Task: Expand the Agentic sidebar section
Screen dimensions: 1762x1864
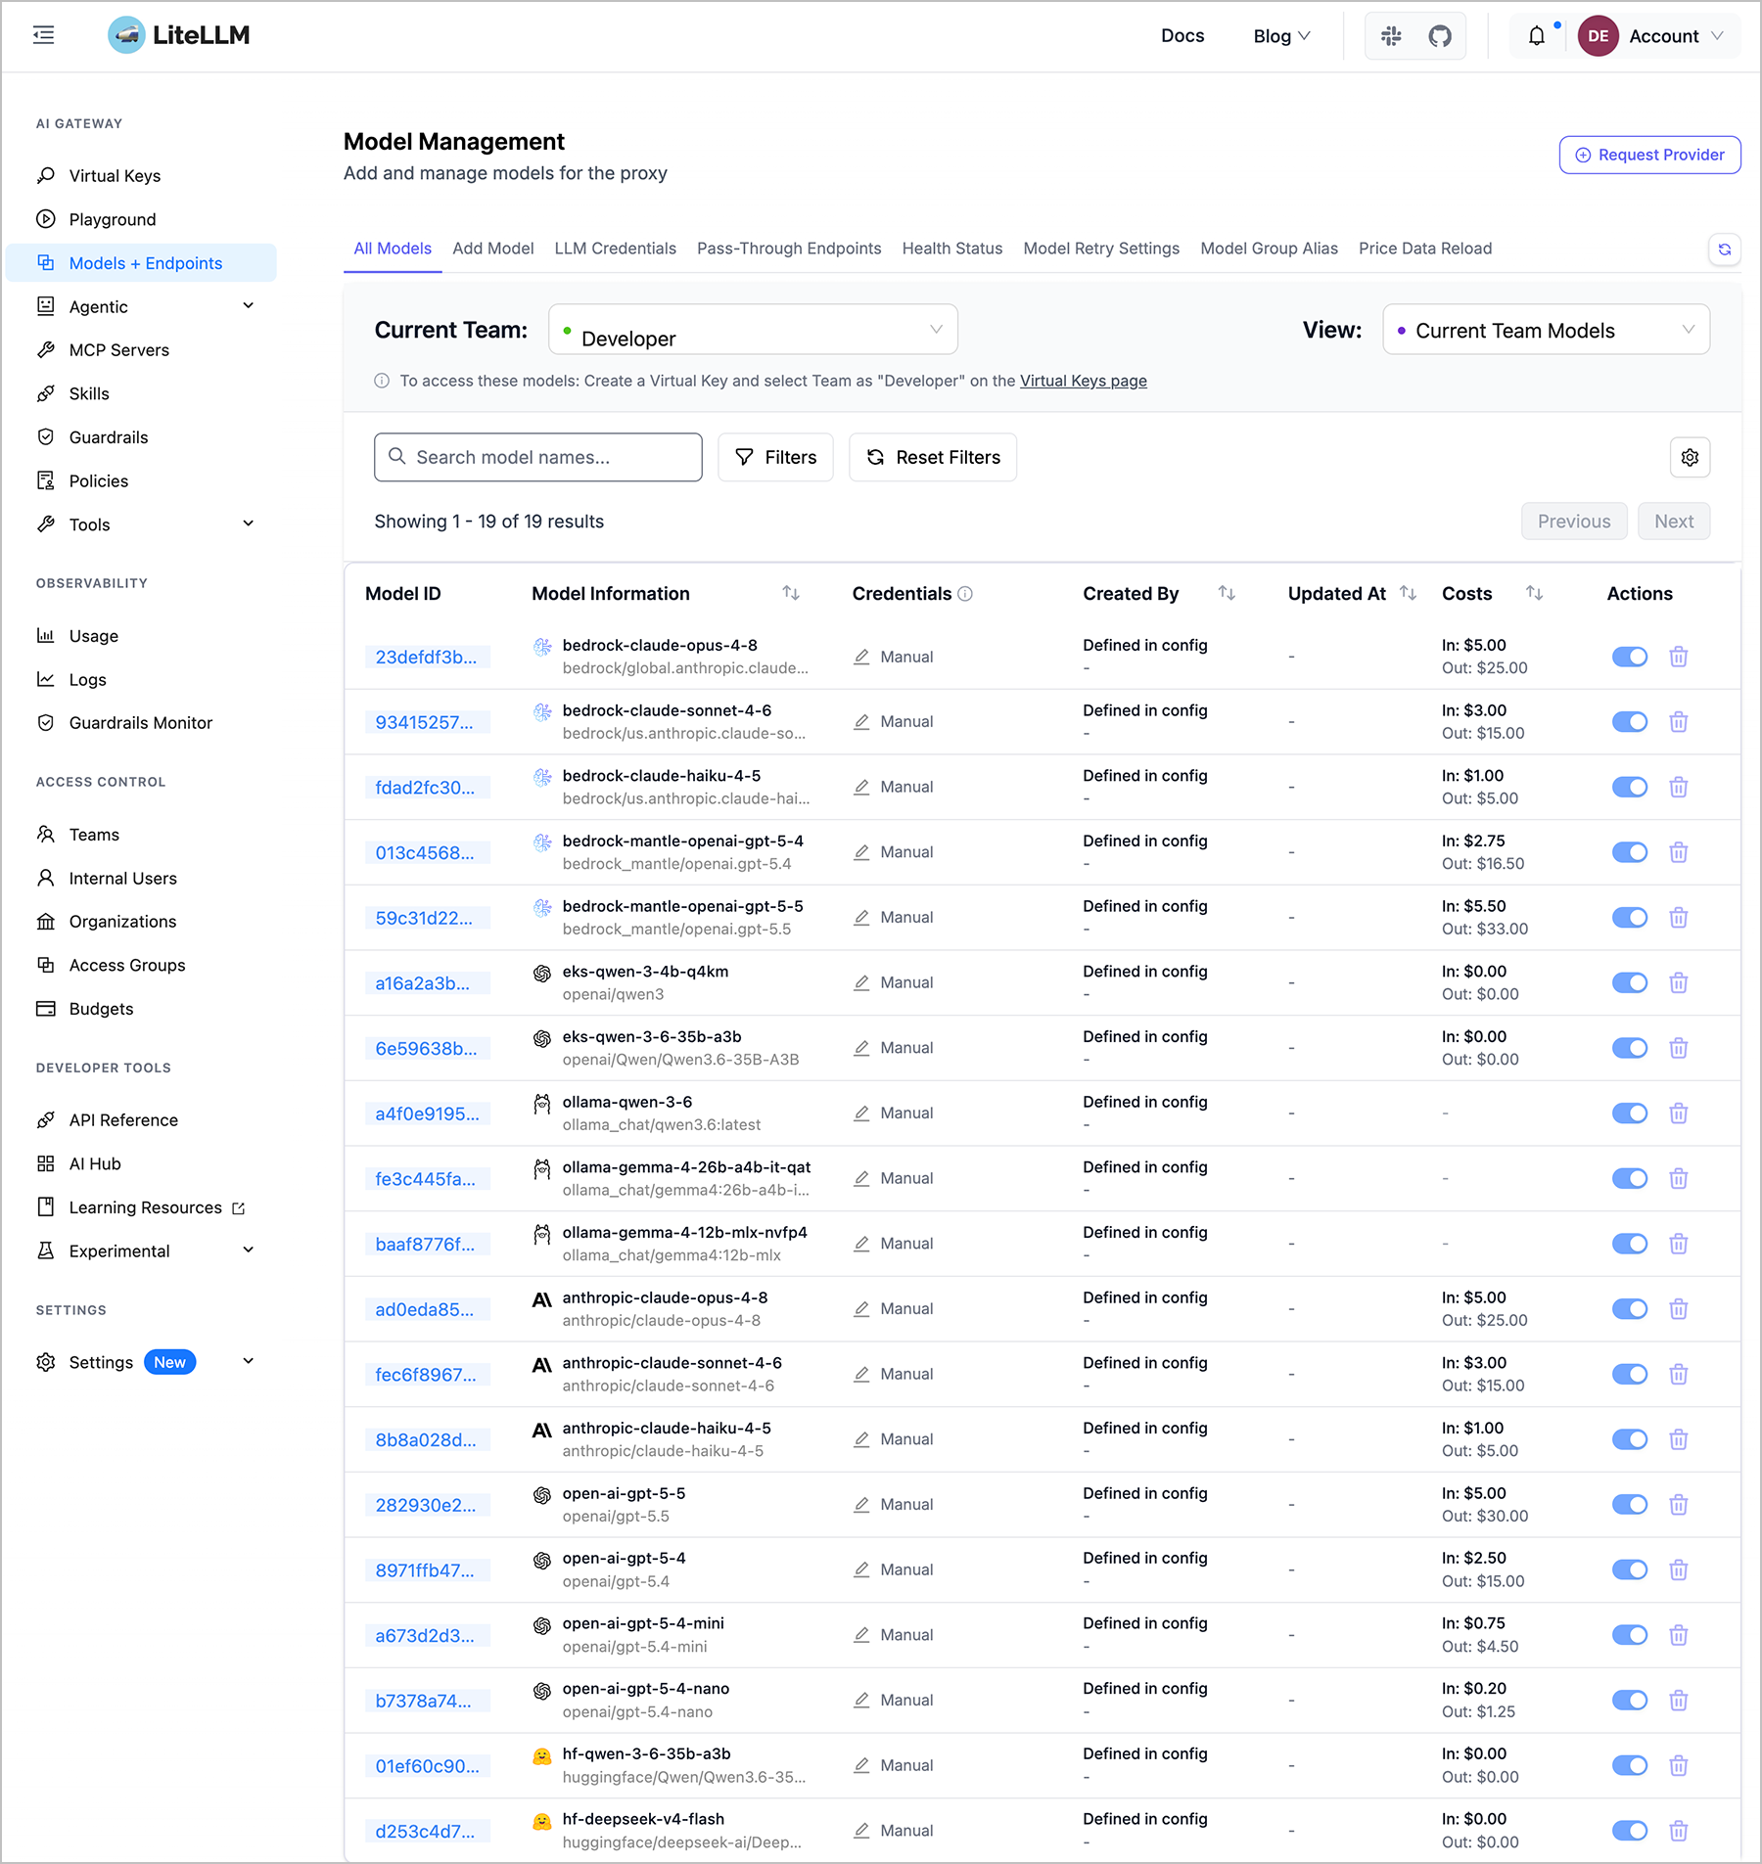Action: (x=141, y=306)
